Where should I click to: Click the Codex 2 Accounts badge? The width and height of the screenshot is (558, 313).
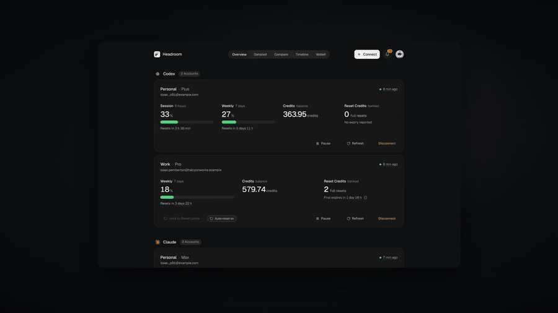pyautogui.click(x=189, y=74)
